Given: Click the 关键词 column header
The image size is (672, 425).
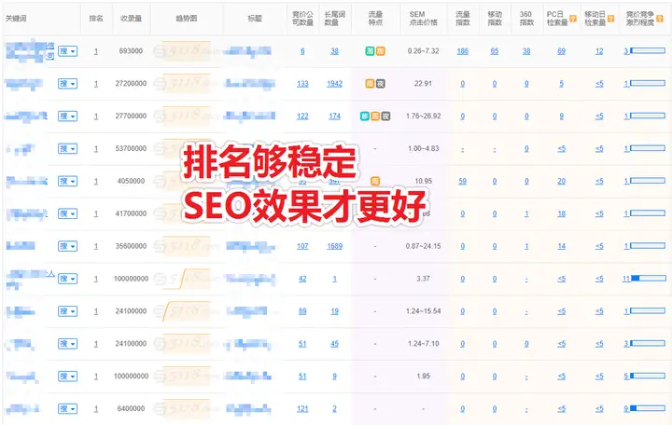Looking at the screenshot, I should point(16,19).
